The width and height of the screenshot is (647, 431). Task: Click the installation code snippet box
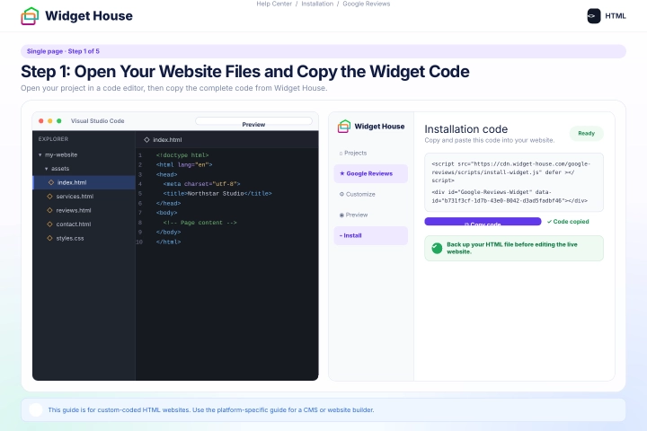(x=514, y=182)
